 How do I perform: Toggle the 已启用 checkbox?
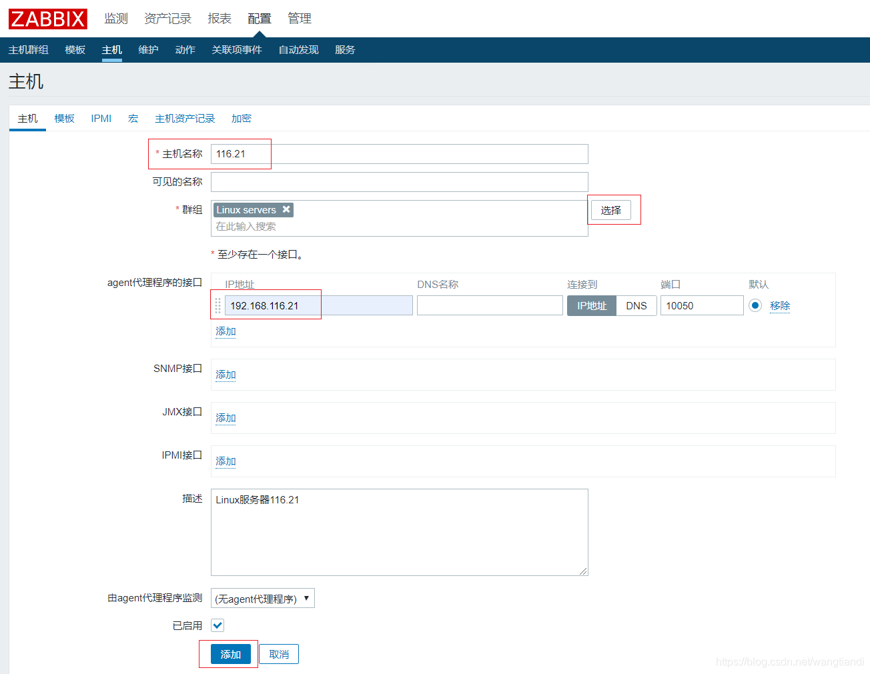click(217, 625)
